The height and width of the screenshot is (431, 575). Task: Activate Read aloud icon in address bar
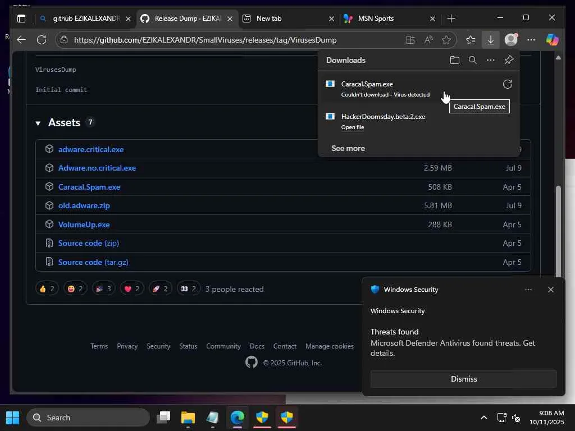428,40
